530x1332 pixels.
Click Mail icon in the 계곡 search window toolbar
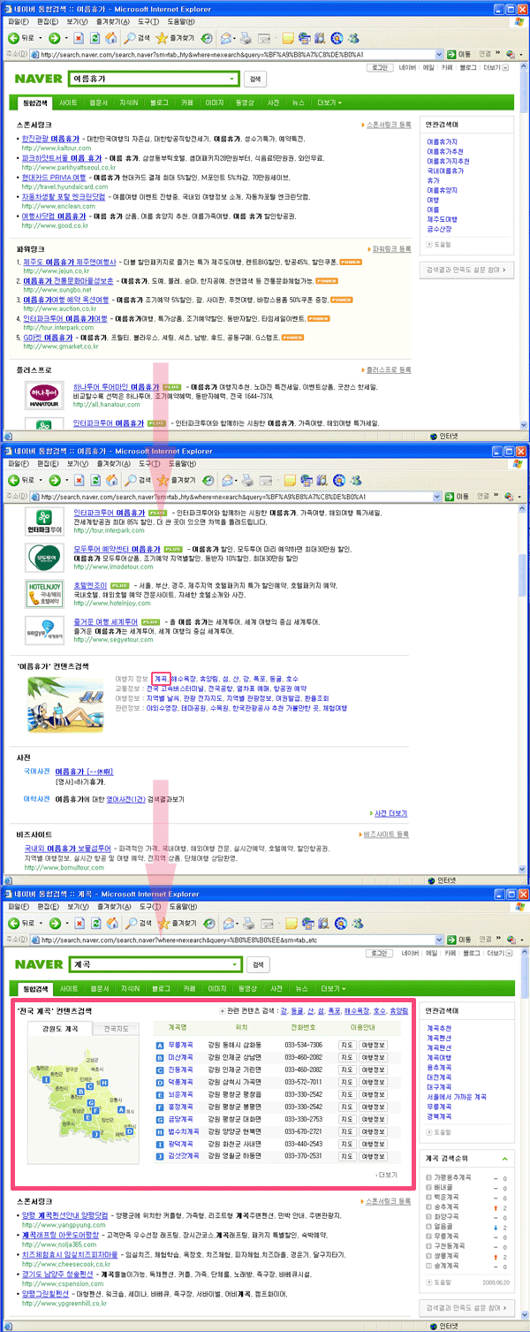coord(227,923)
